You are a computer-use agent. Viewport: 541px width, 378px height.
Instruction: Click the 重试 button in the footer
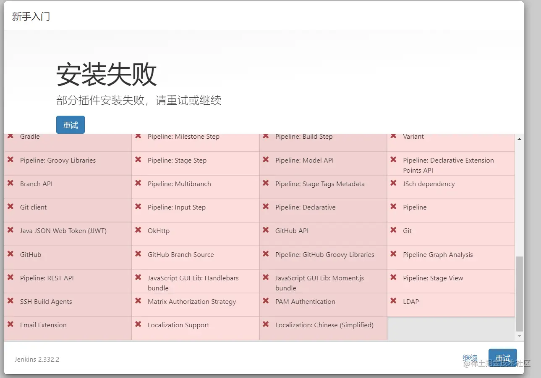pyautogui.click(x=503, y=358)
